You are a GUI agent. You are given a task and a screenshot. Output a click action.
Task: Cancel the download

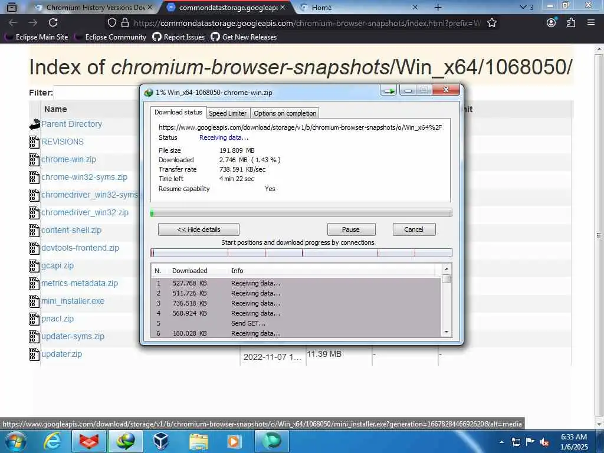pos(414,229)
